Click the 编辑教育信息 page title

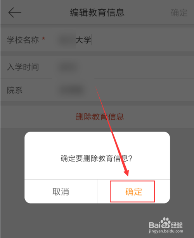[x=97, y=12]
